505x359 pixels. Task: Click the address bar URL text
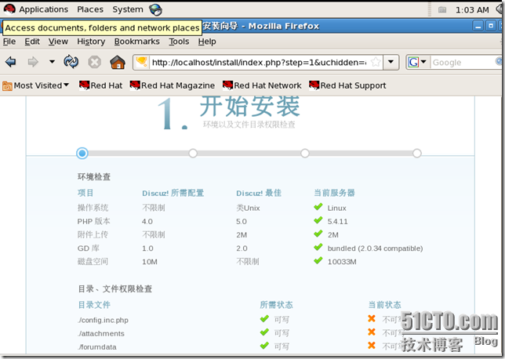259,62
